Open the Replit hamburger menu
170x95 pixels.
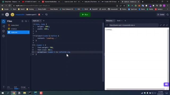[3, 15]
